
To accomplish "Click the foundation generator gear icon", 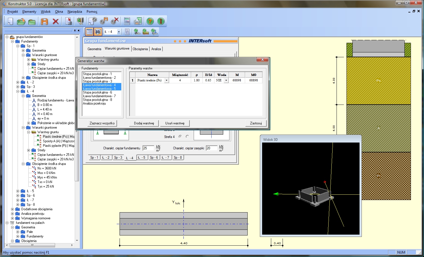I will pyautogui.click(x=137, y=32).
